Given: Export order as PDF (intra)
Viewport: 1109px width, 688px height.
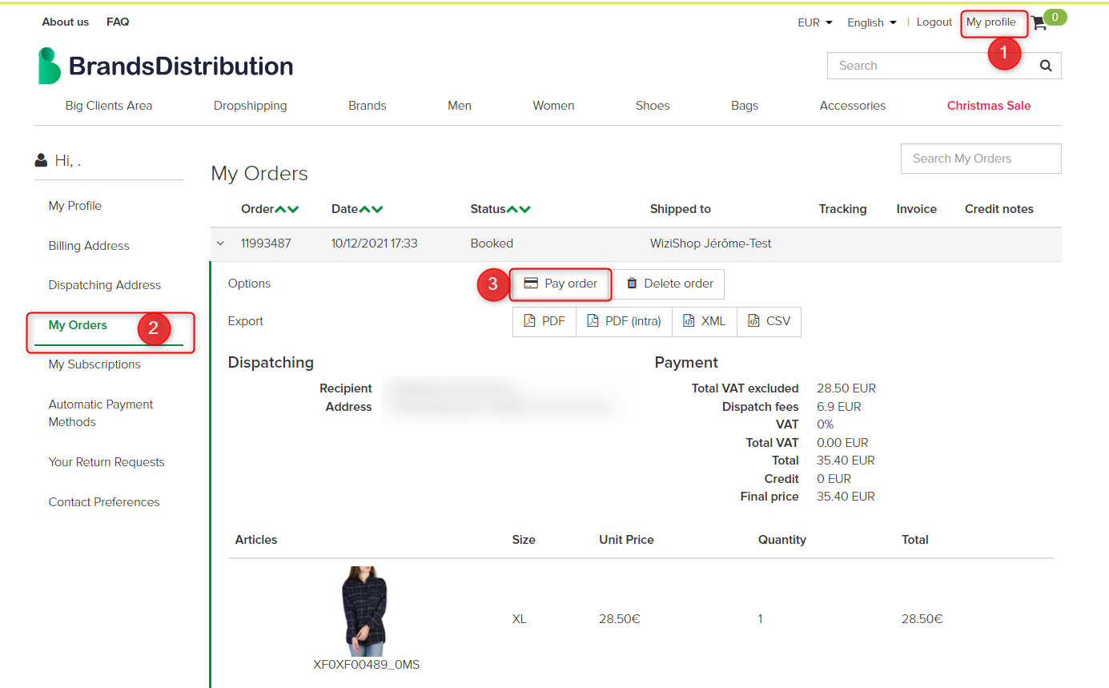Looking at the screenshot, I should pyautogui.click(x=624, y=321).
